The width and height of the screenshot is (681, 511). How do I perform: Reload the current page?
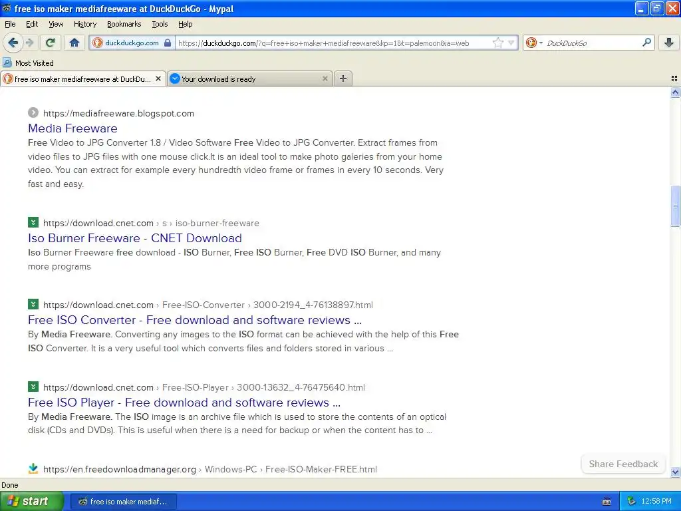(x=51, y=43)
